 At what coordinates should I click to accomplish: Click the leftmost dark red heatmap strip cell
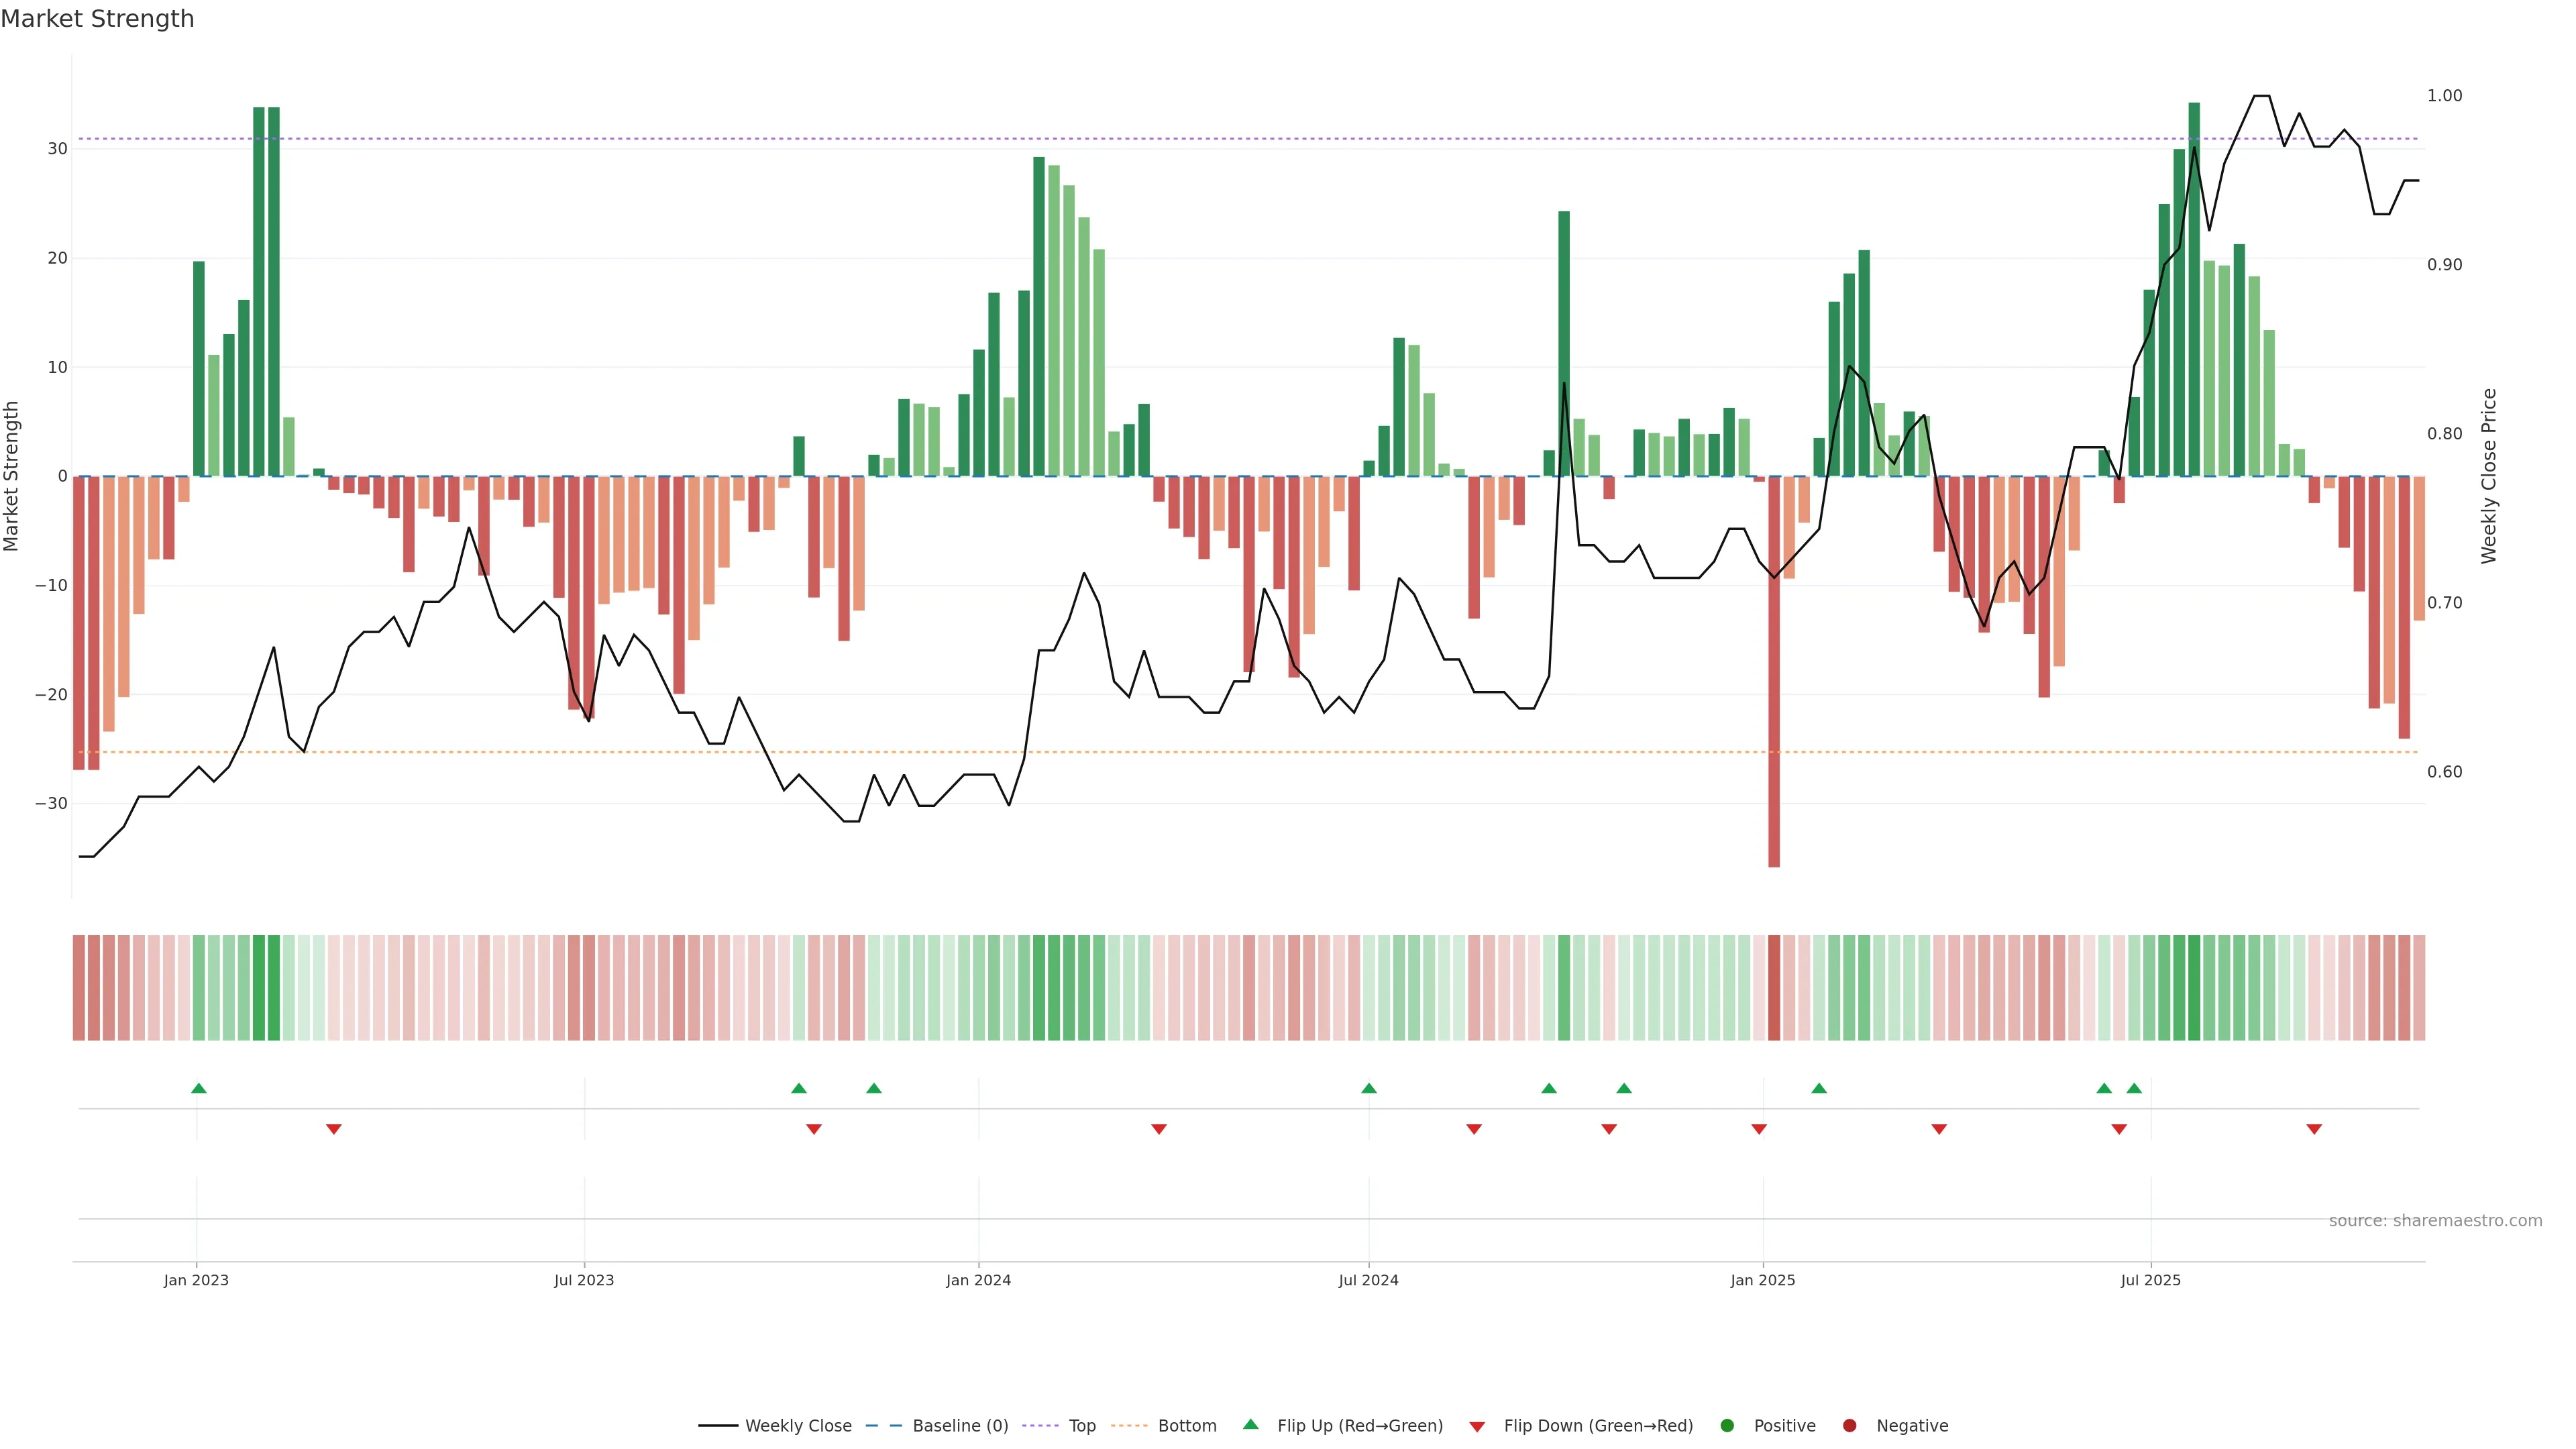click(78, 988)
